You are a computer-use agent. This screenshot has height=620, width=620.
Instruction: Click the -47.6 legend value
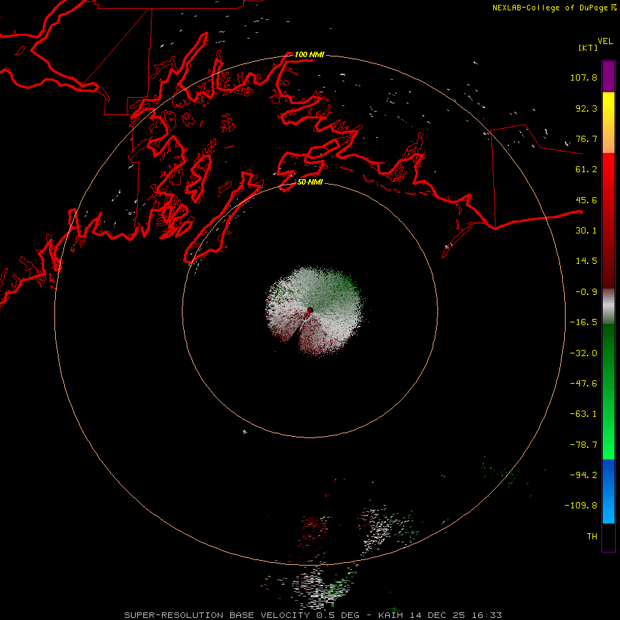click(x=583, y=384)
